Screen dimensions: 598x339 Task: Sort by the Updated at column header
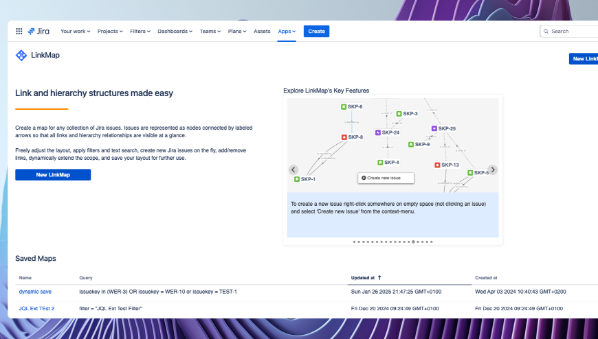pyautogui.click(x=363, y=278)
